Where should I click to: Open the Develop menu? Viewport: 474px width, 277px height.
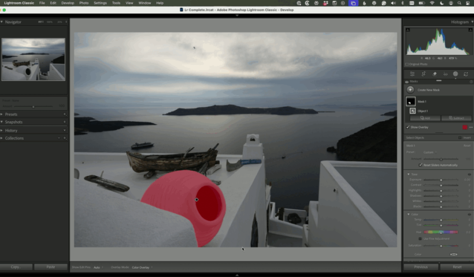pos(68,3)
